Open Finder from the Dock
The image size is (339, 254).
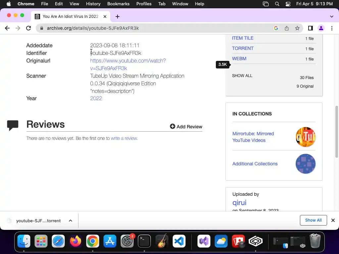[24, 241]
